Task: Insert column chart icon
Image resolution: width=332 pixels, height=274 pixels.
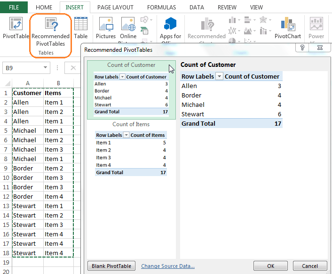Action: 232,20
